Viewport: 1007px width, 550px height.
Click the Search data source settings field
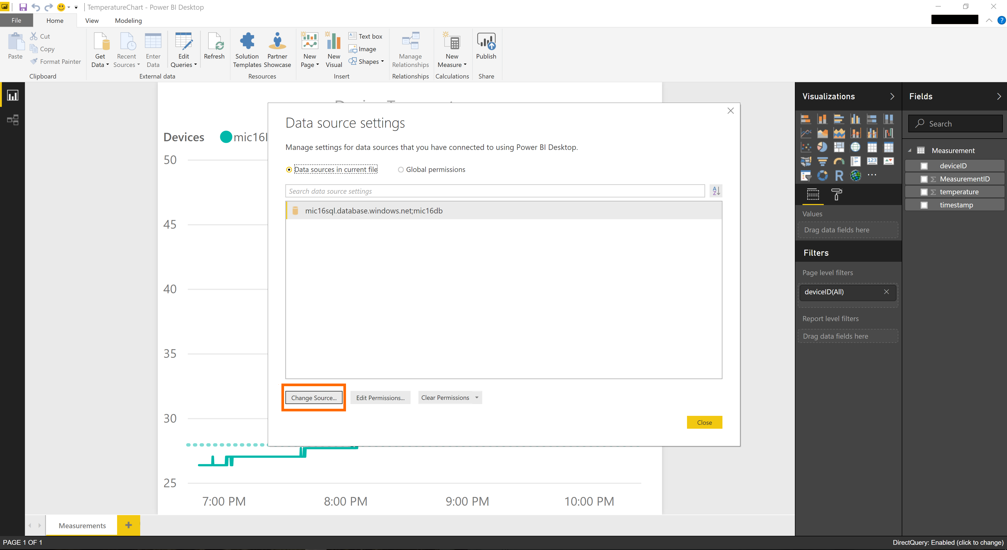pyautogui.click(x=495, y=191)
